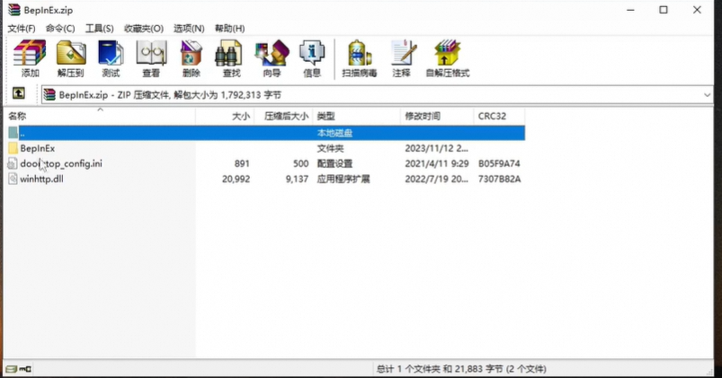Select the doorstop_config.ini file name
Viewport: 722px width, 378px height.
pos(61,163)
